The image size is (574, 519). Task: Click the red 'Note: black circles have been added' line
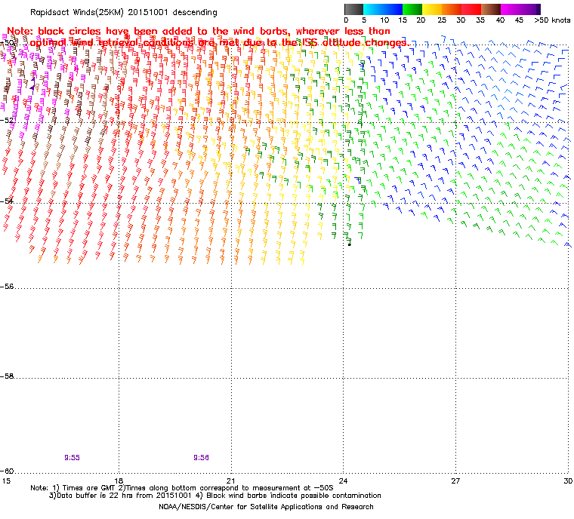tap(199, 31)
